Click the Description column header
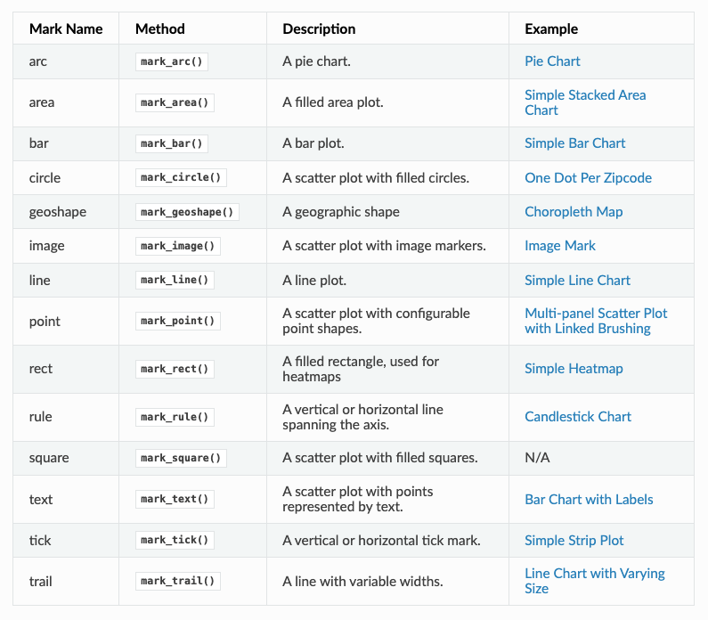The image size is (708, 620). click(319, 29)
